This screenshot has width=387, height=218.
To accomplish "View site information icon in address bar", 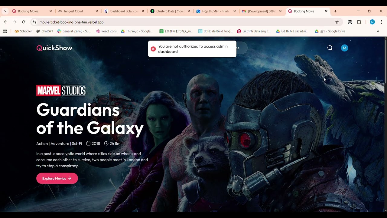I will [x=34, y=22].
